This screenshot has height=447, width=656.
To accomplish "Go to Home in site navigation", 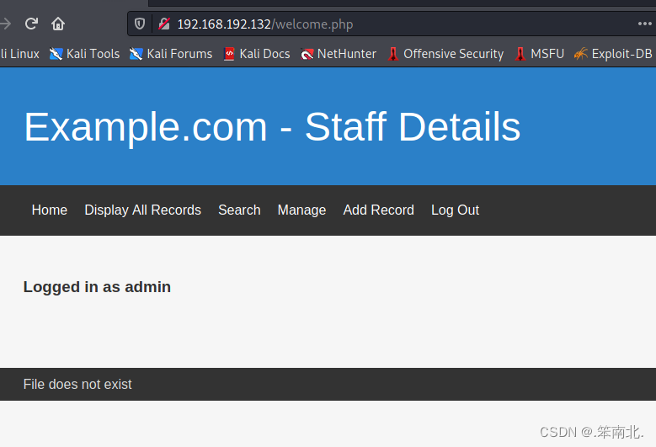I will click(x=50, y=210).
